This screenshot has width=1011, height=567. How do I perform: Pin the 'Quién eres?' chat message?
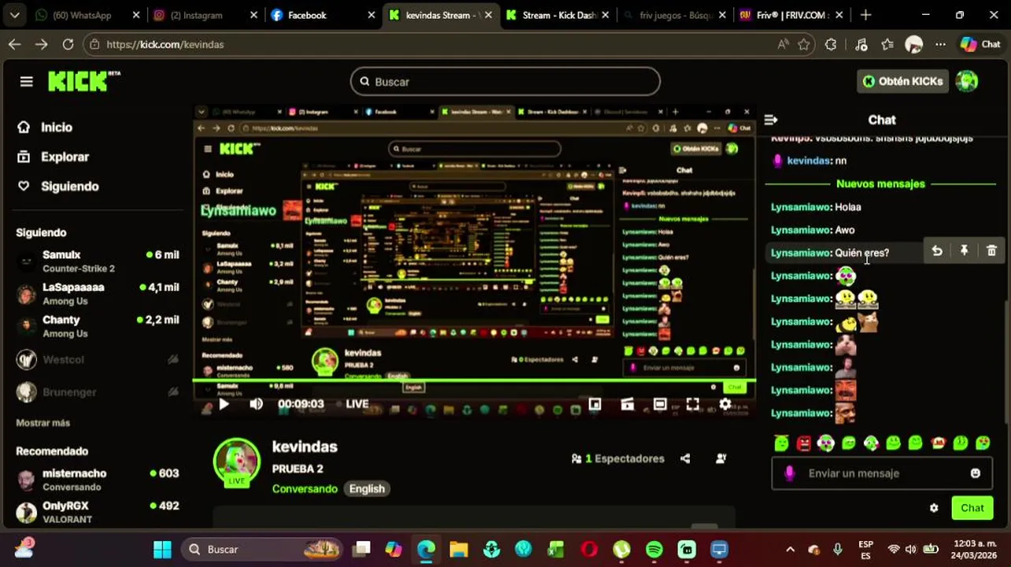click(x=964, y=251)
